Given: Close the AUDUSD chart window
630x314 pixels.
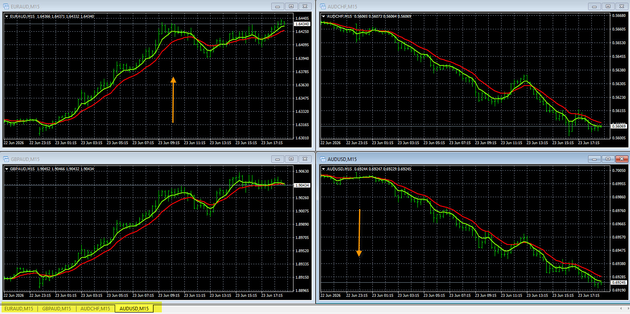Looking at the screenshot, I should [x=622, y=159].
